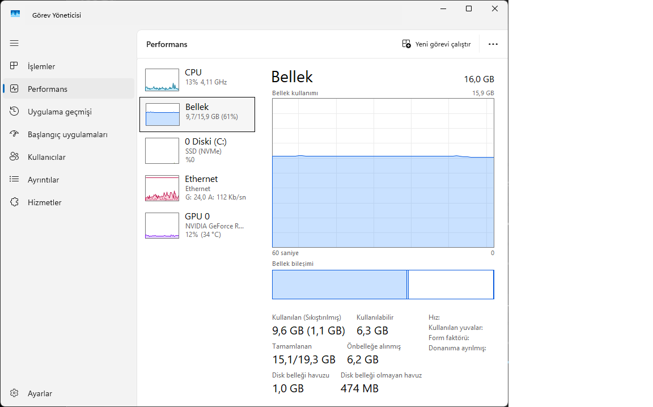This screenshot has height=407, width=653.
Task: Open the three-dots more options menu
Action: [493, 44]
